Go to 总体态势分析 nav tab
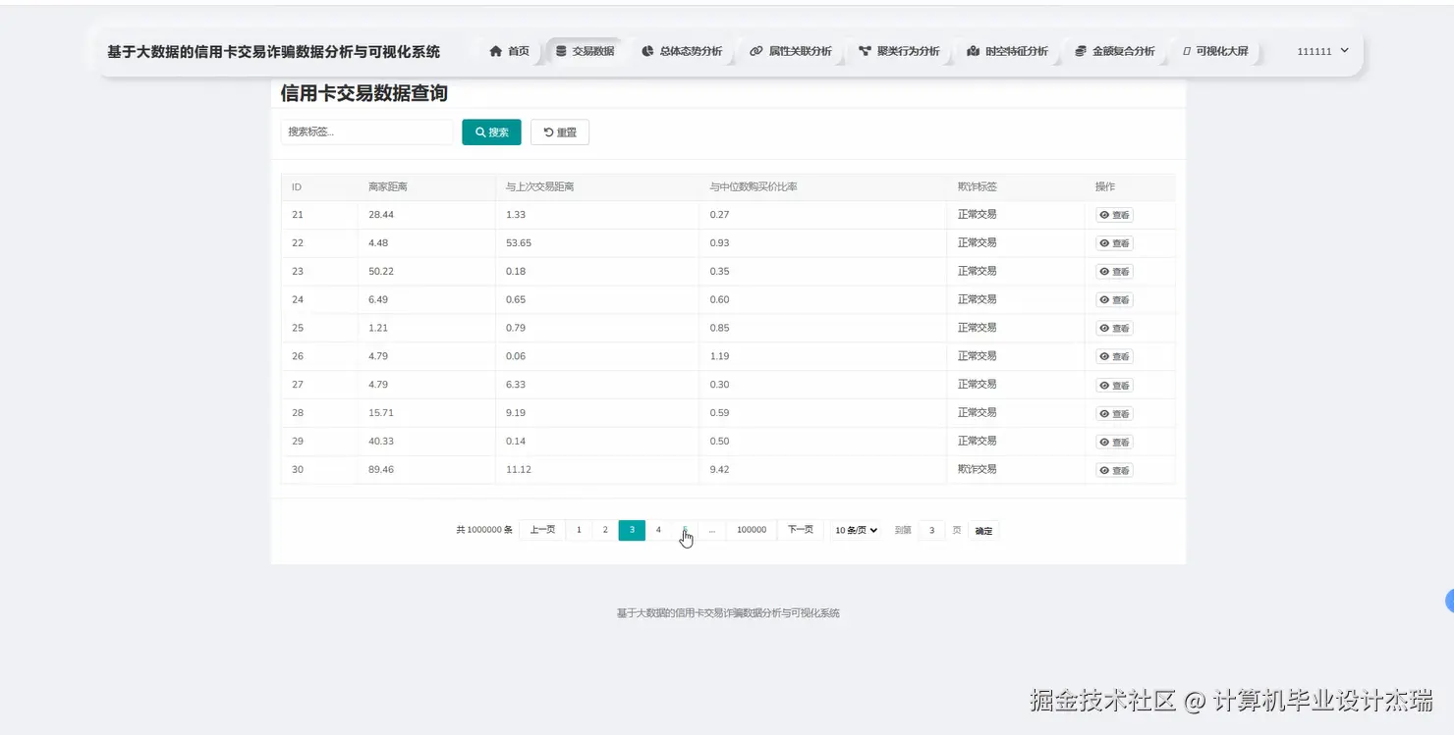The width and height of the screenshot is (1454, 735). click(682, 51)
